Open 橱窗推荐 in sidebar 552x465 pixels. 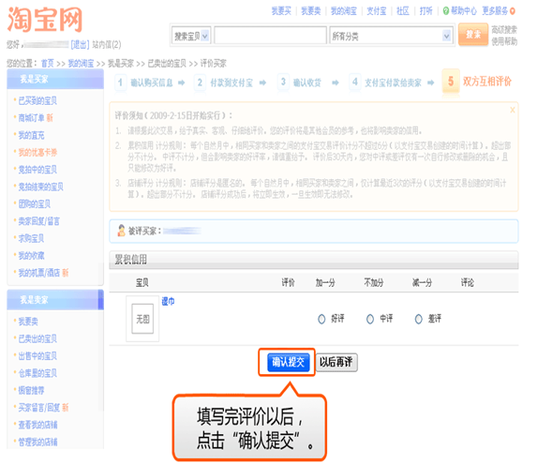pos(31,391)
